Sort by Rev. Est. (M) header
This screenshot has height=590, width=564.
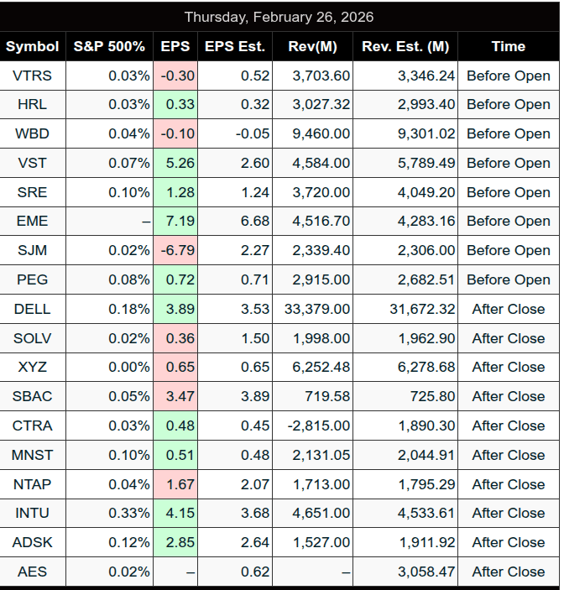pos(405,46)
